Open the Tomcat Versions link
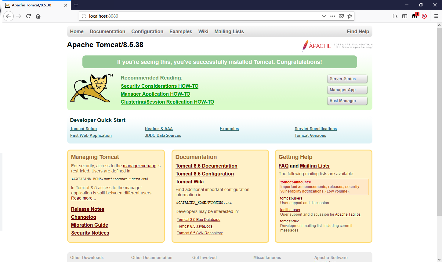Viewport: 442px width, 262px height. 310,135
